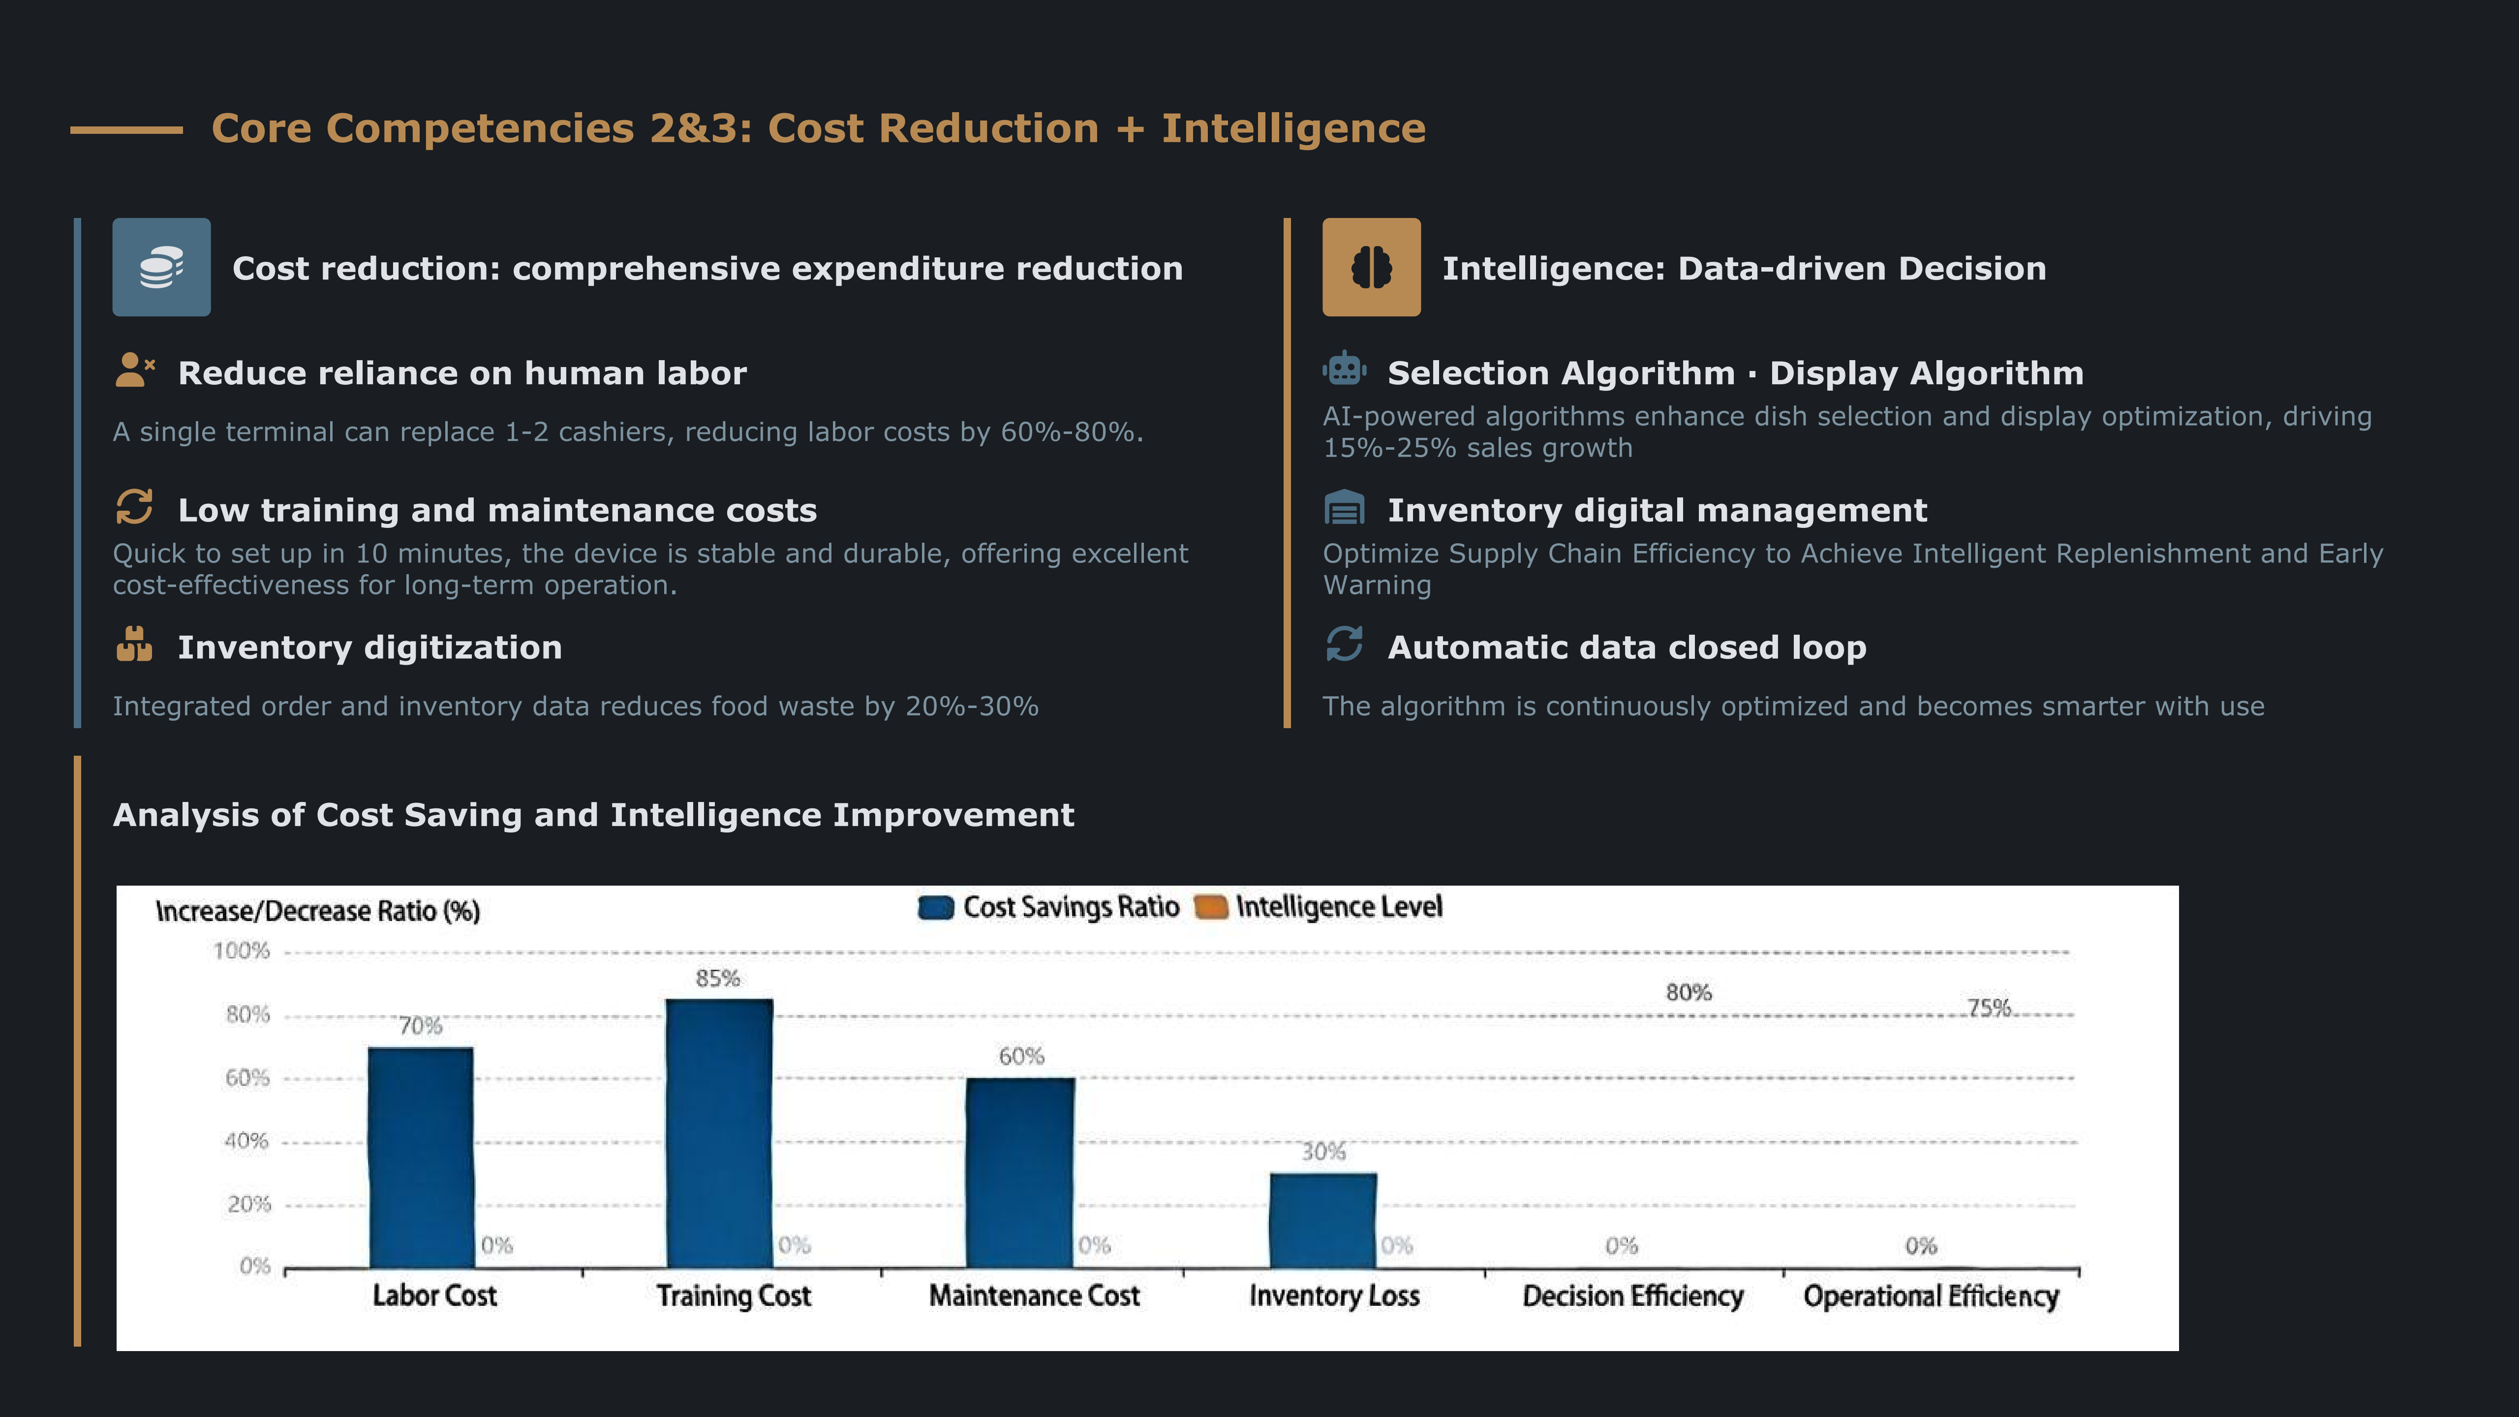Image resolution: width=2519 pixels, height=1417 pixels.
Task: Click the Automatic data closed loop heading
Action: pyautogui.click(x=1626, y=647)
